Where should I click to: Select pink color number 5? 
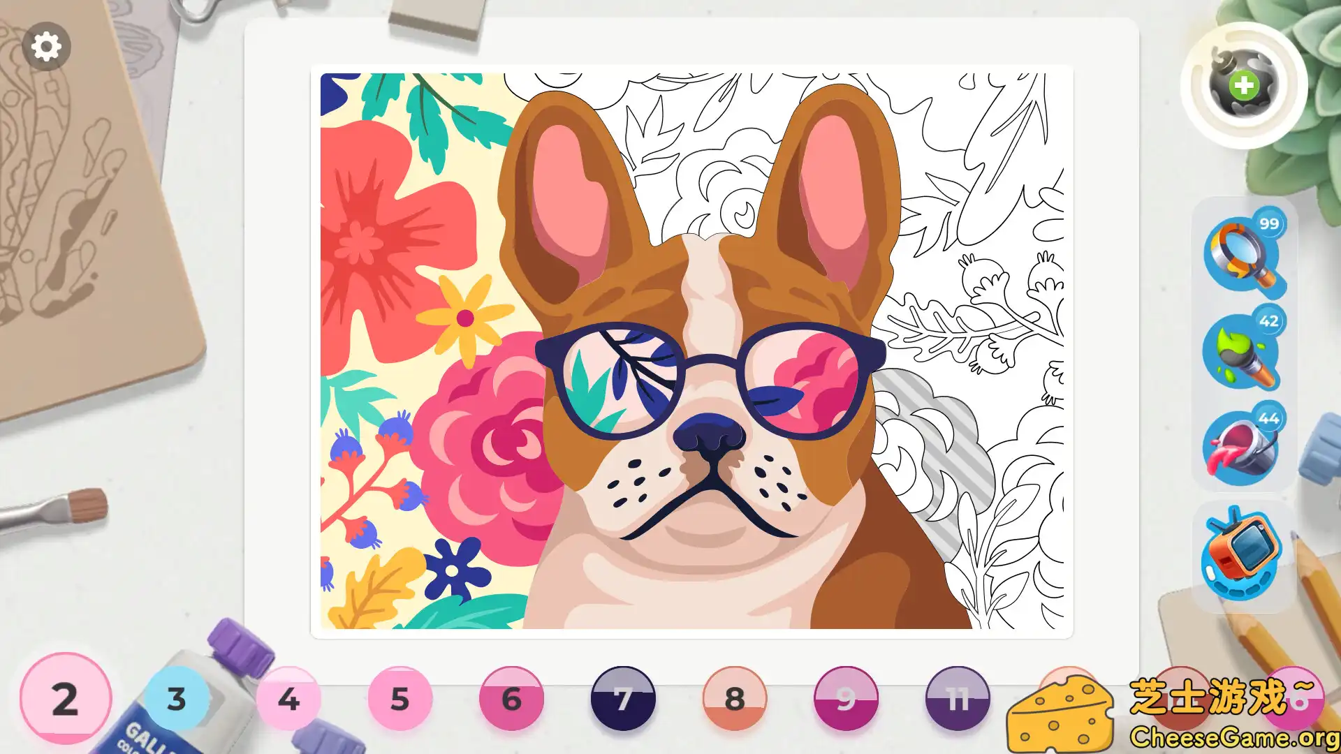tap(400, 699)
